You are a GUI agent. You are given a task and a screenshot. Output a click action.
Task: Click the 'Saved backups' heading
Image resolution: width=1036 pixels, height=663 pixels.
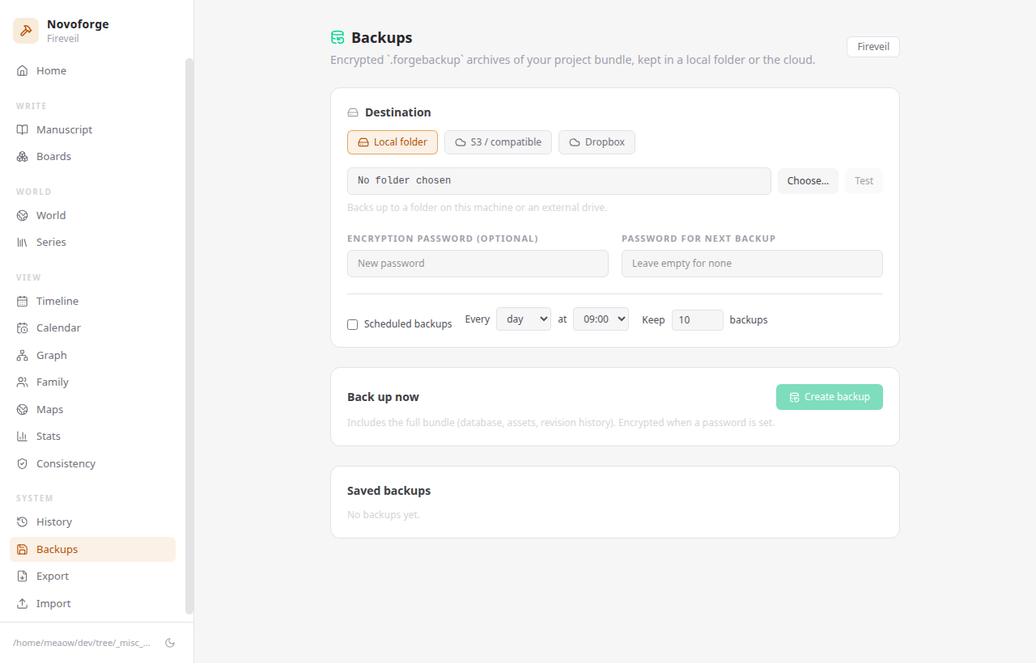pos(388,491)
